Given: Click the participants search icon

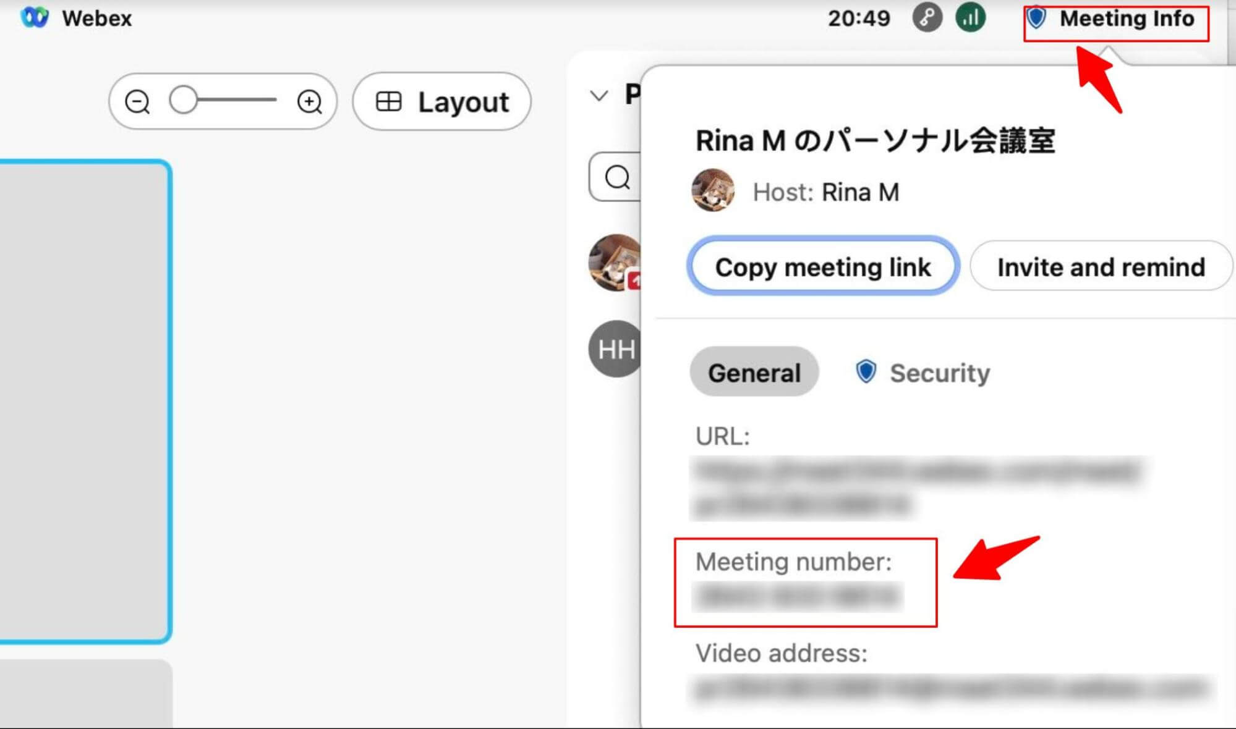Looking at the screenshot, I should pos(618,178).
